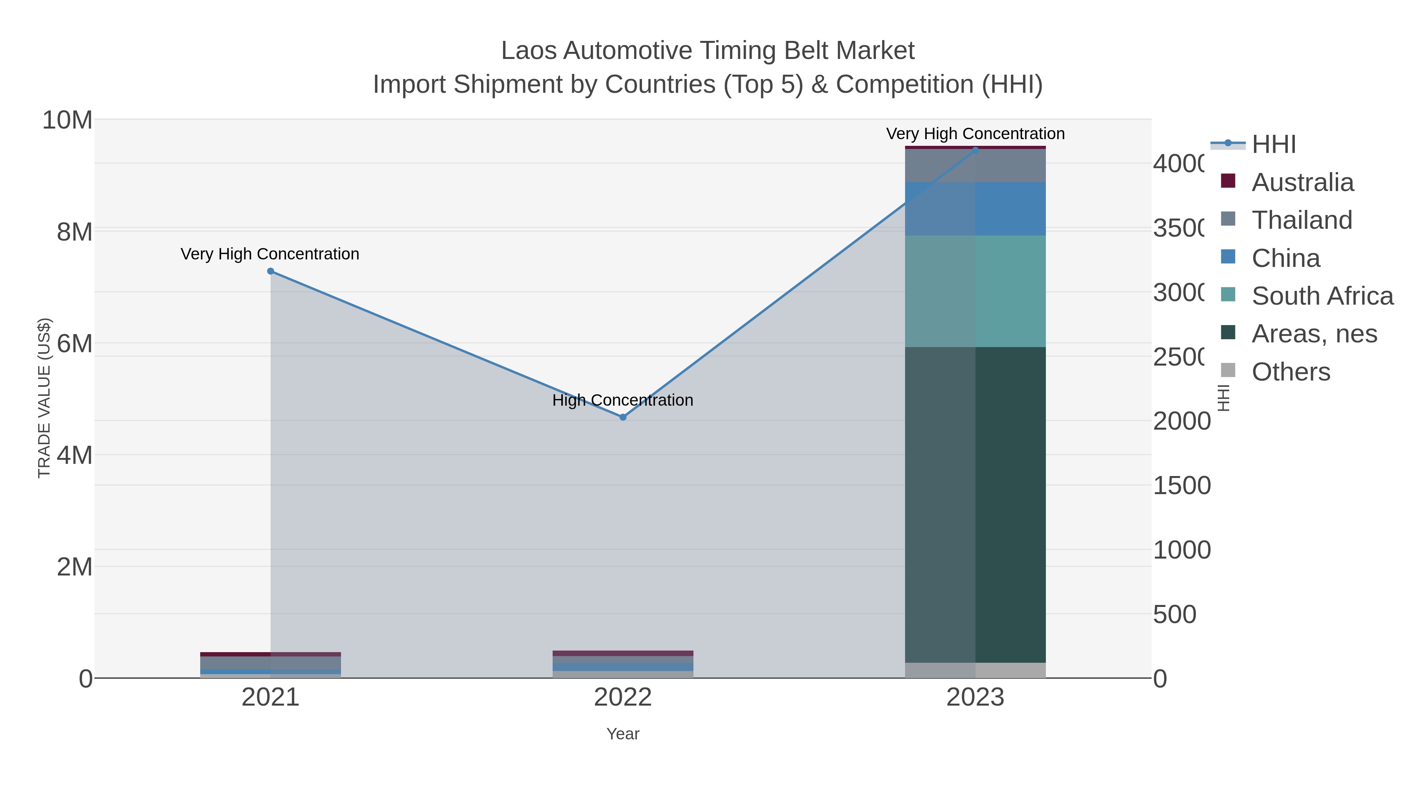Click the 500 HHI axis tick label
Image resolution: width=1416 pixels, height=796 pixels.
pos(1174,614)
